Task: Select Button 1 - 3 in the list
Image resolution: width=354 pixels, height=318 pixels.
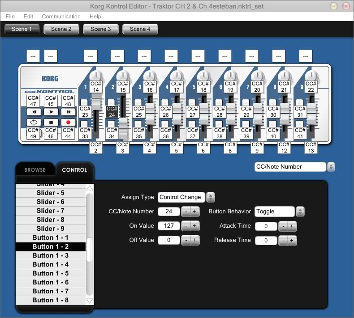Action: [x=51, y=255]
